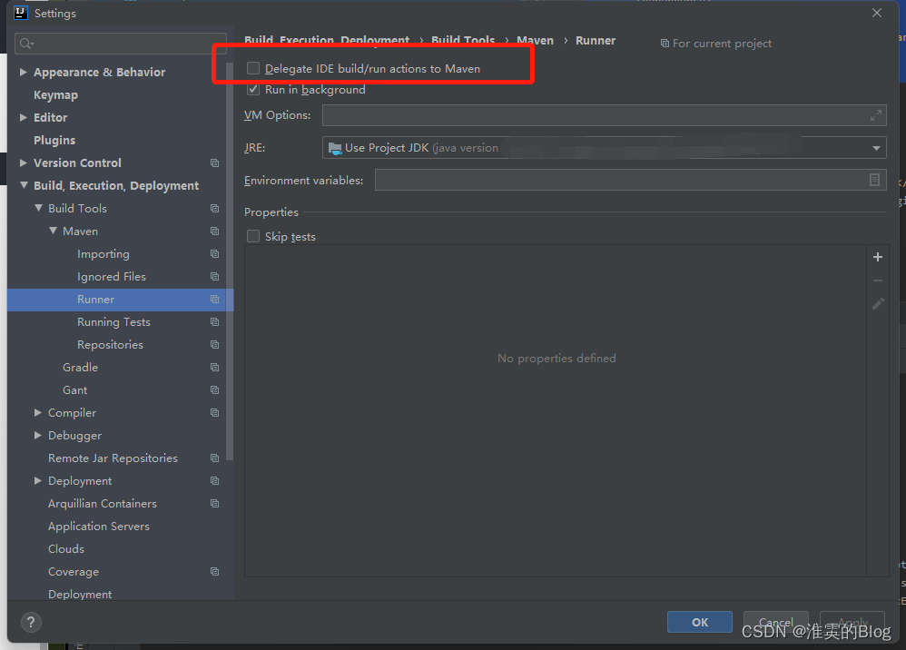Open the help question mark button
The height and width of the screenshot is (650, 906).
(x=31, y=622)
